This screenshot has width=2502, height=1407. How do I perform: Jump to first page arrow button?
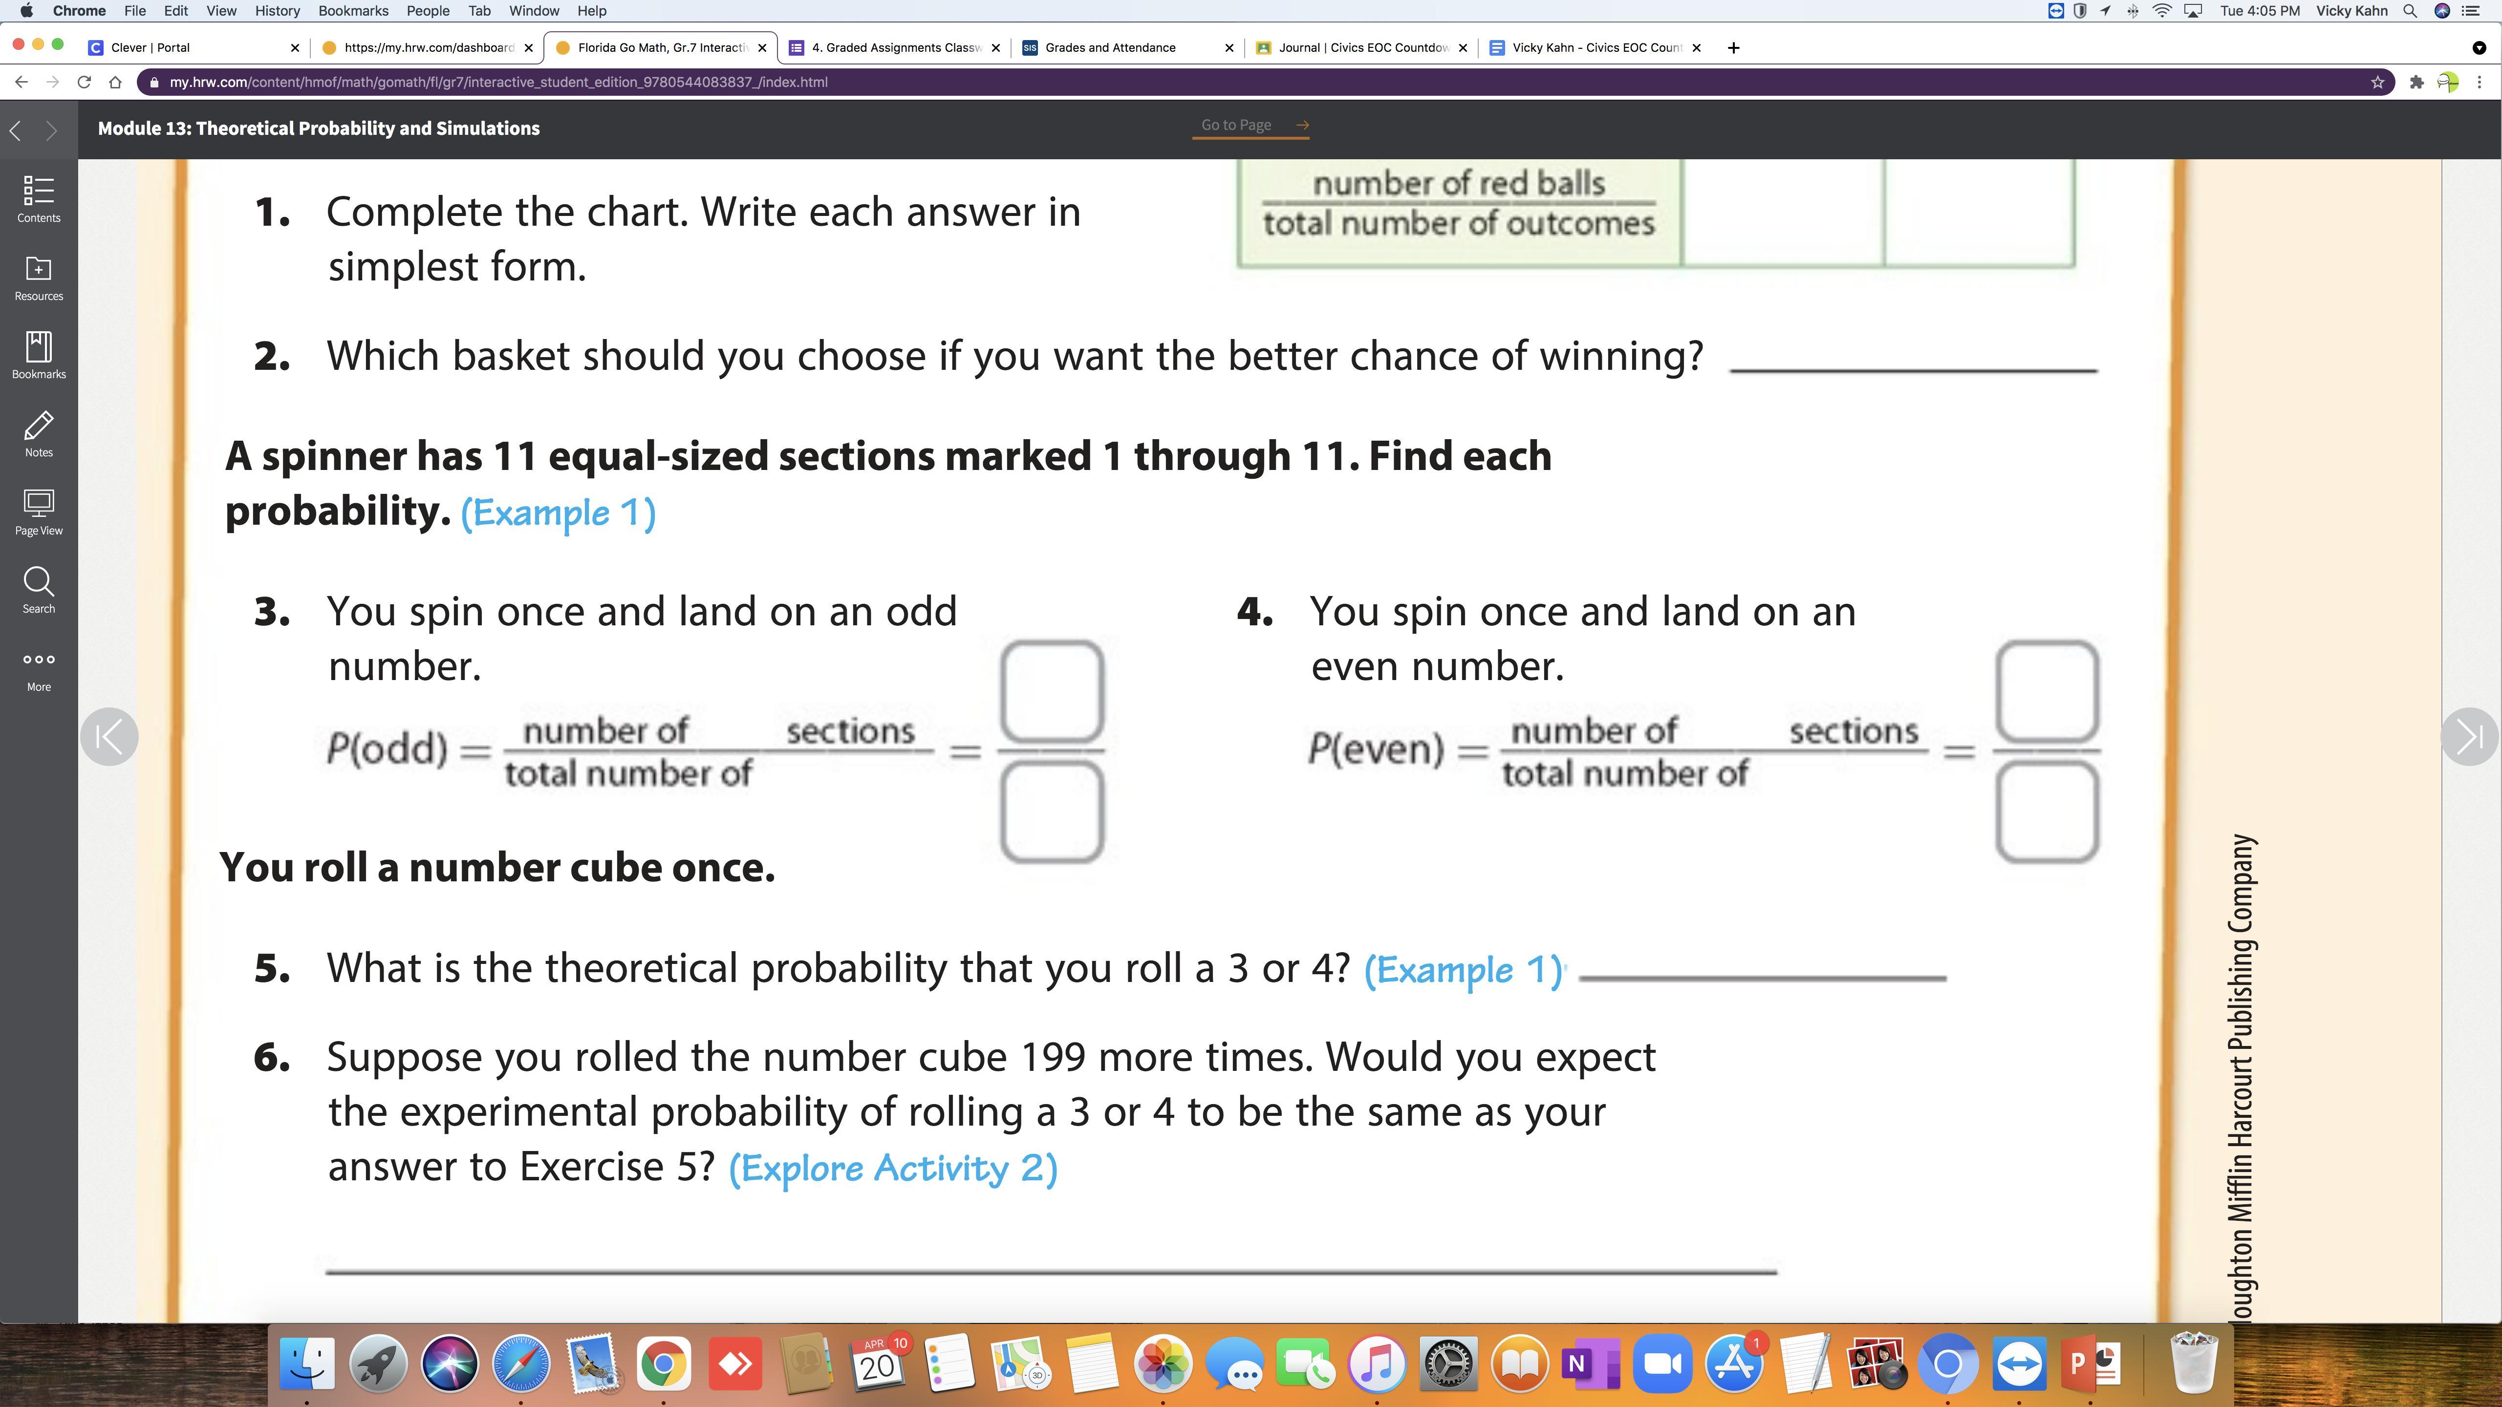pos(109,736)
